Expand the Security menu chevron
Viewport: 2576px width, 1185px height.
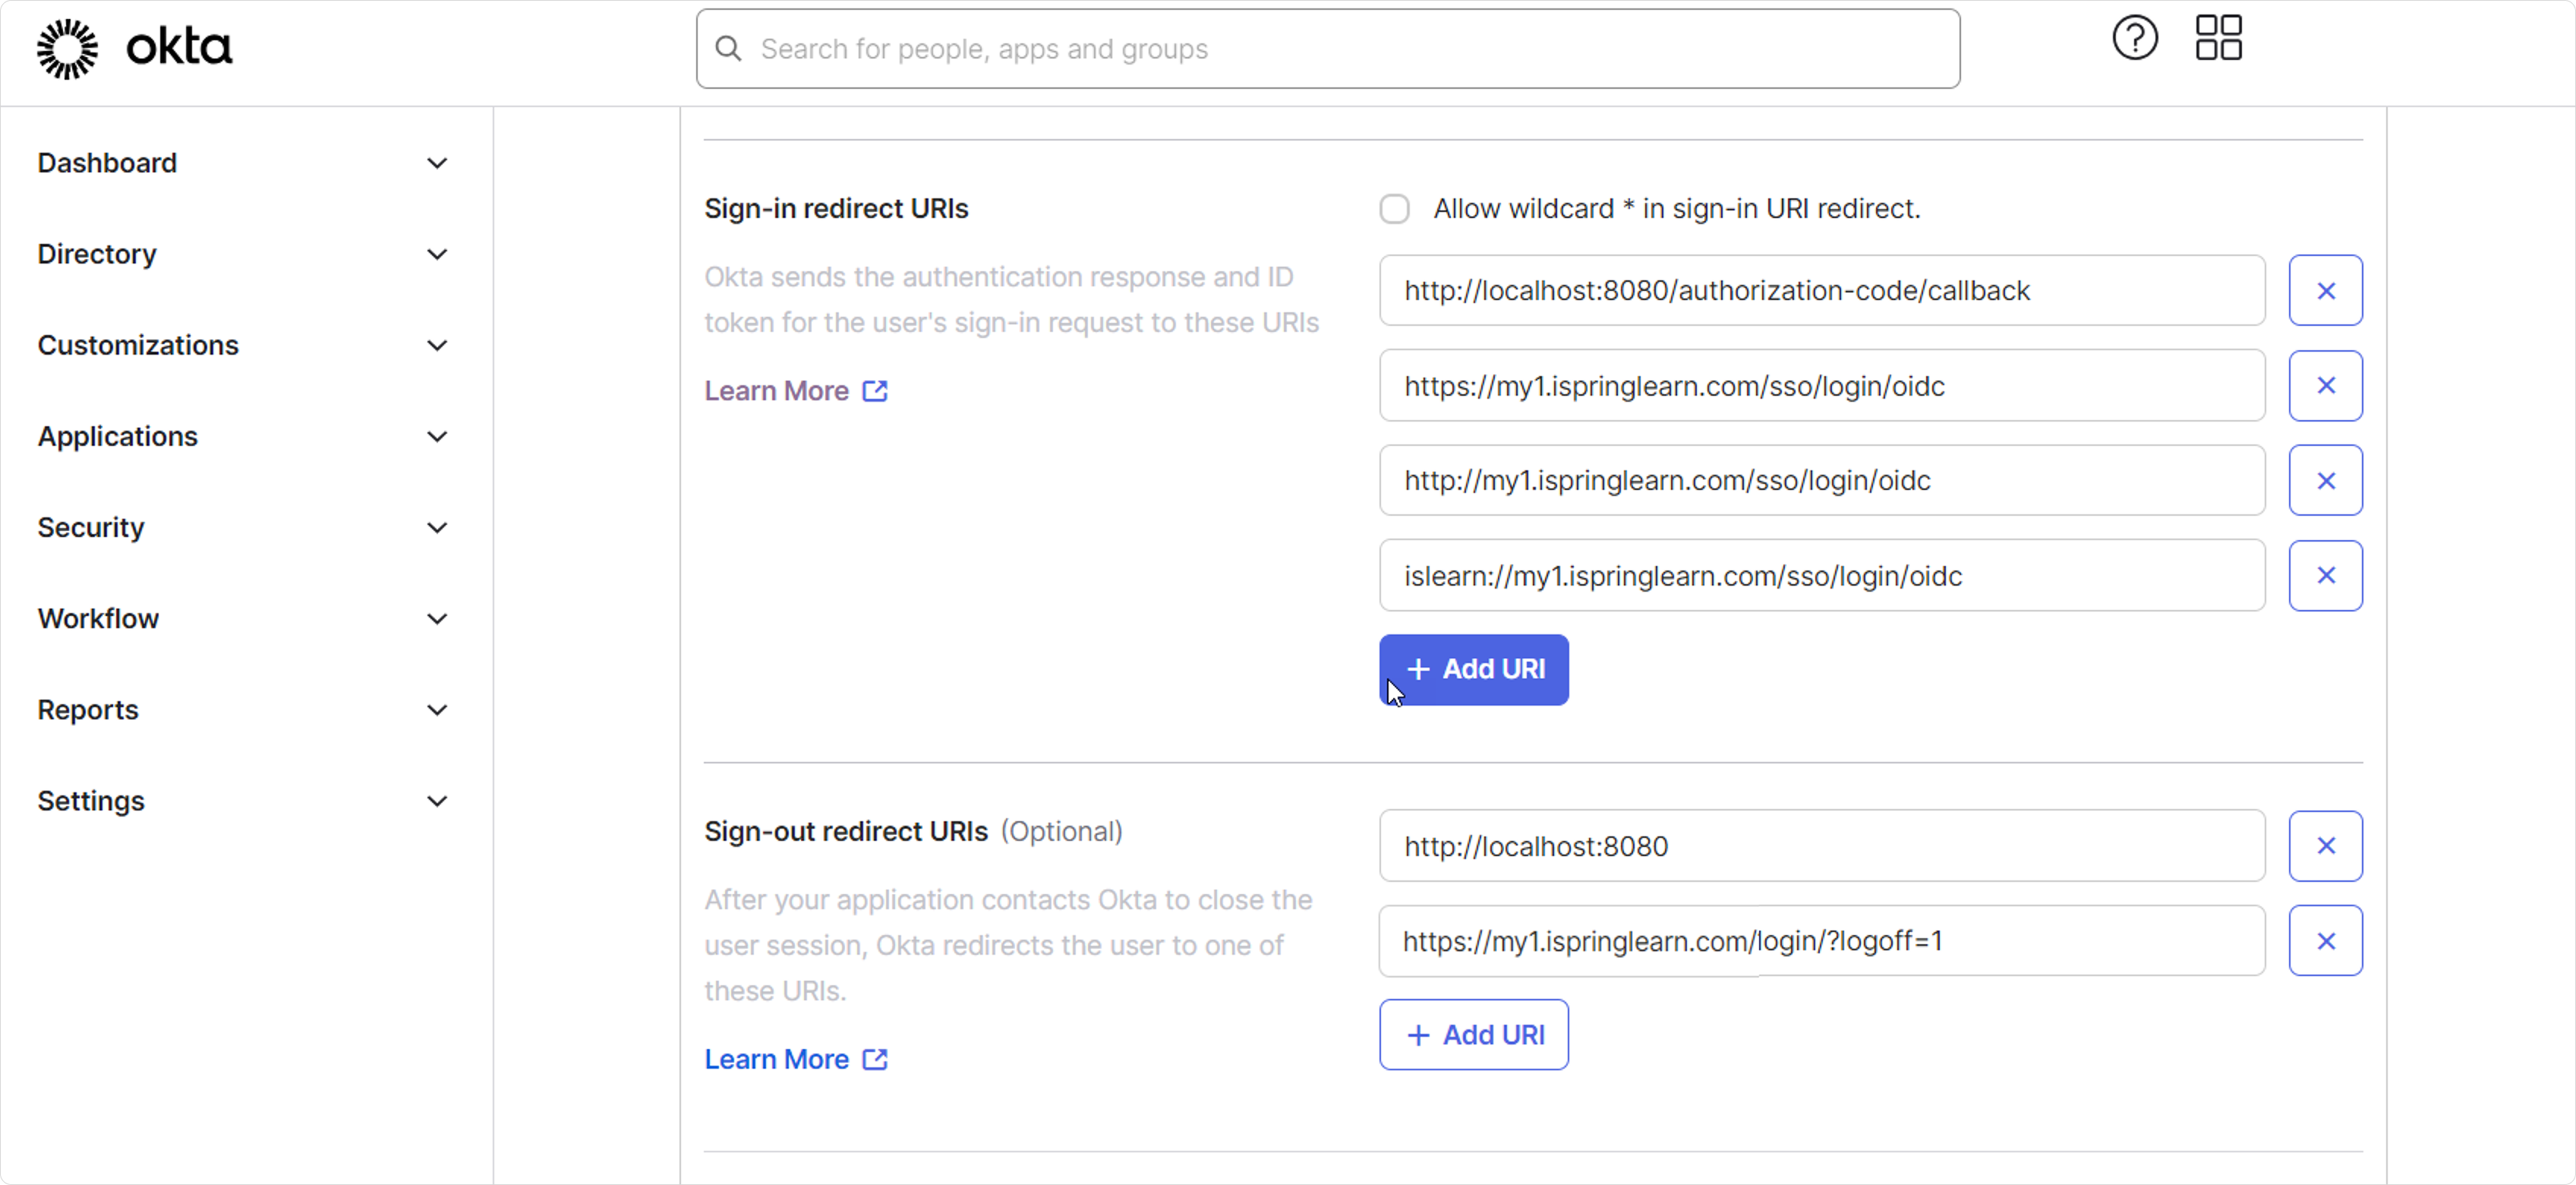click(437, 527)
